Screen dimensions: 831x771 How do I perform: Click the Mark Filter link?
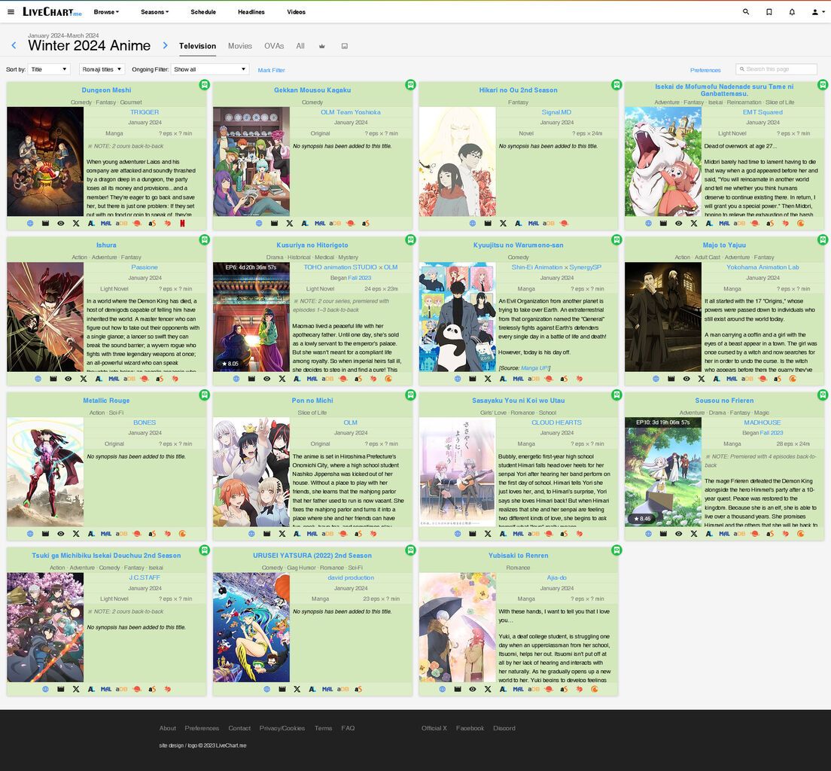tap(271, 70)
